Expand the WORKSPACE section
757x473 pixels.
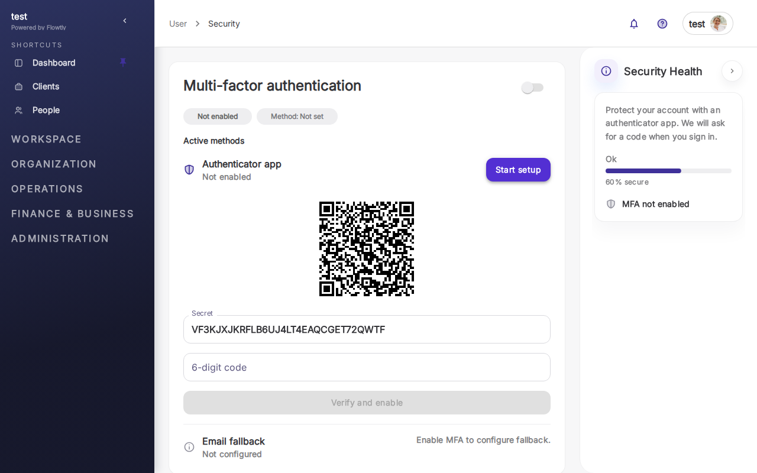pos(46,140)
